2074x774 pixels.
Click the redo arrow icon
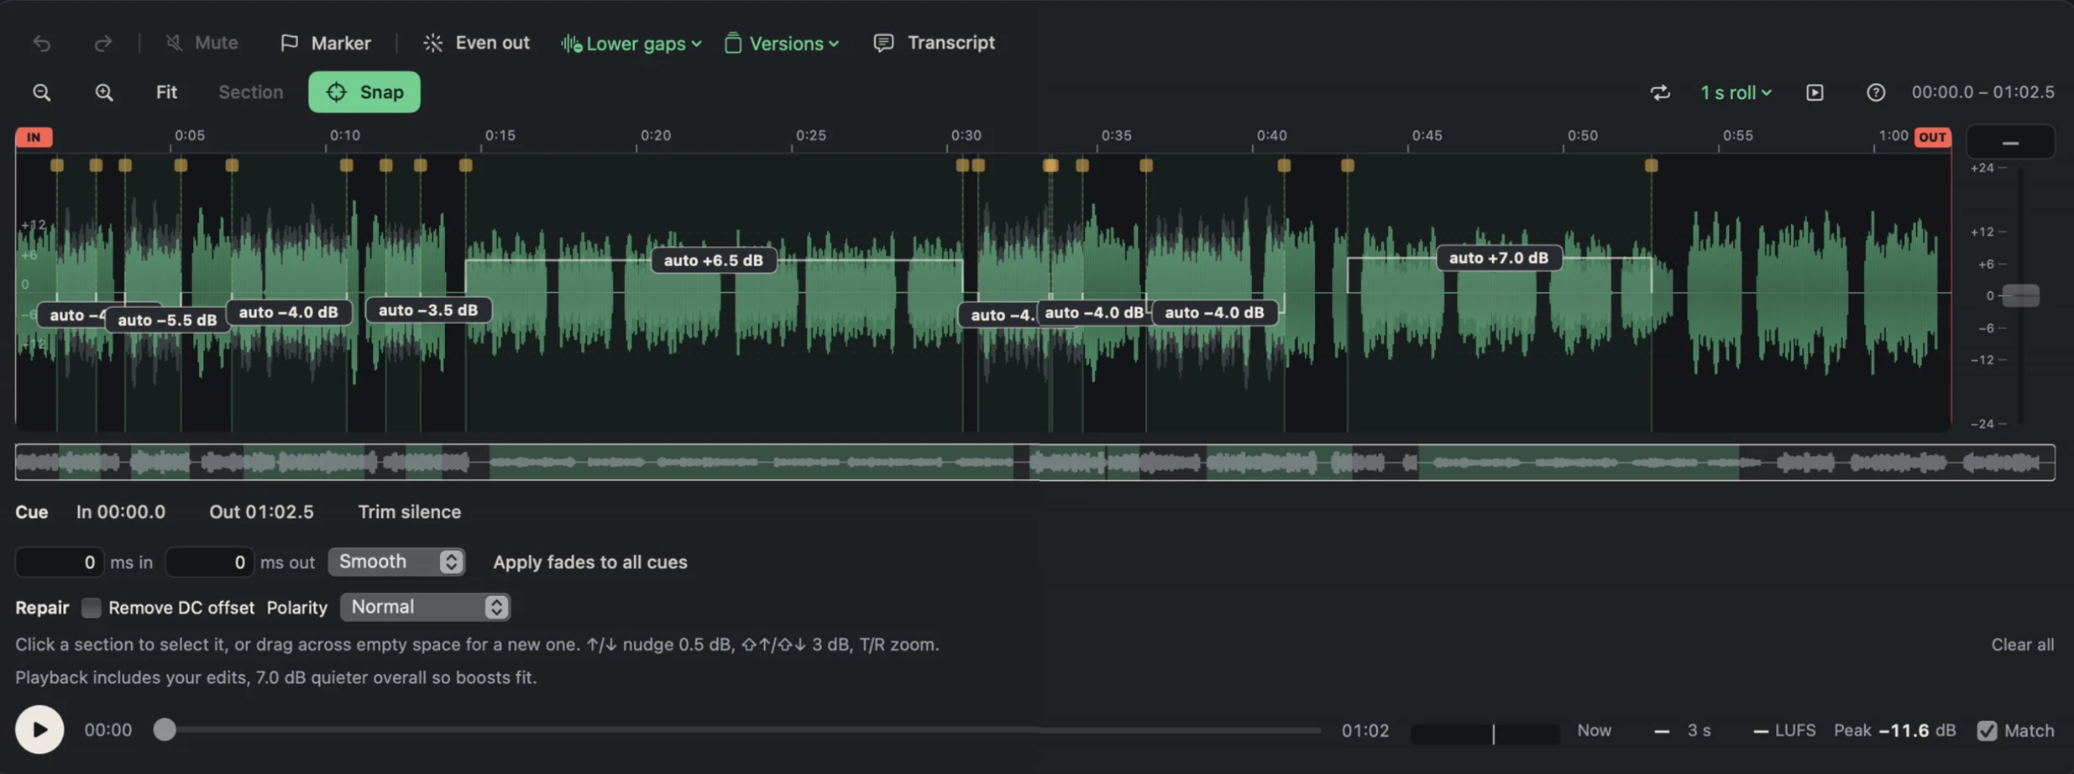point(102,43)
